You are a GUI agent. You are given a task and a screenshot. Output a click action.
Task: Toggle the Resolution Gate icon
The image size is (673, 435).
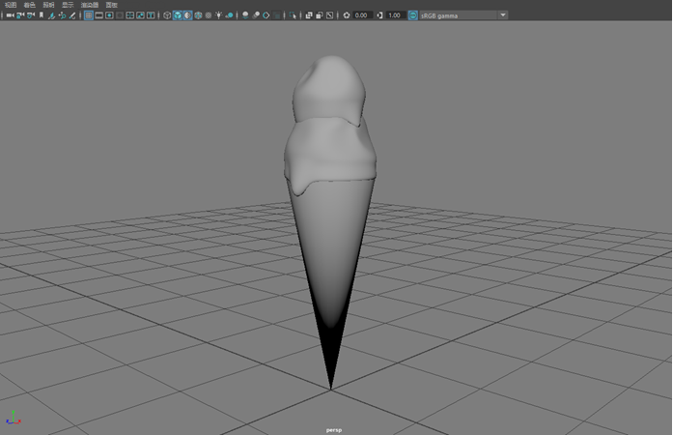point(109,15)
